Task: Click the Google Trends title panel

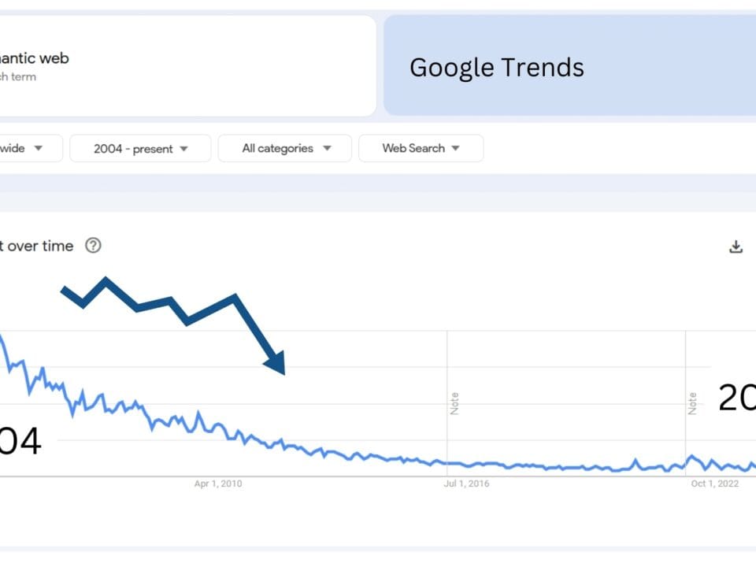Action: 569,66
